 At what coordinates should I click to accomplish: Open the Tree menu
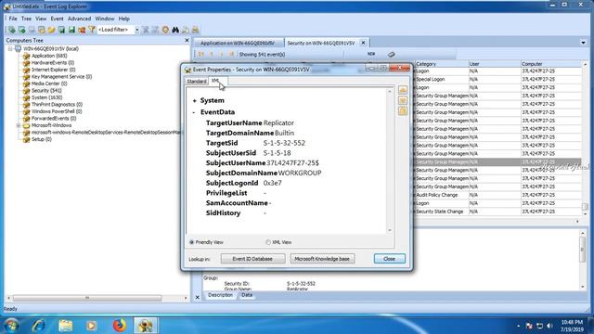[x=26, y=19]
